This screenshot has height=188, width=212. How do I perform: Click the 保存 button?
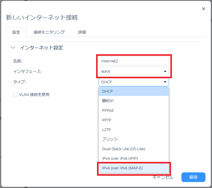pos(193,177)
